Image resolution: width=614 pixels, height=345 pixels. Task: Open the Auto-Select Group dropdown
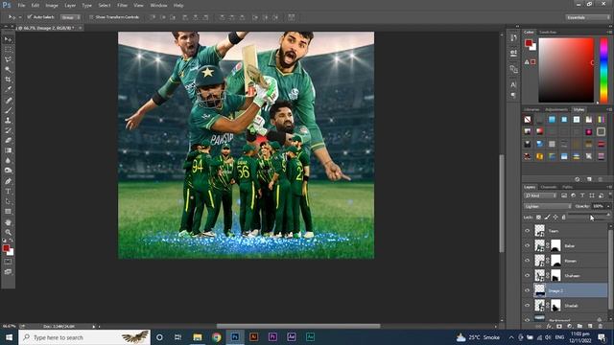(x=70, y=17)
